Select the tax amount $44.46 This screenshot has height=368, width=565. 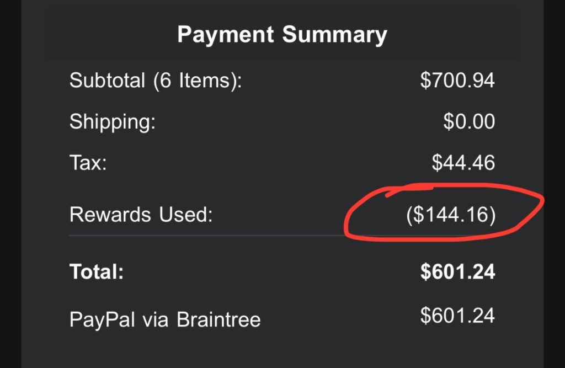(463, 162)
